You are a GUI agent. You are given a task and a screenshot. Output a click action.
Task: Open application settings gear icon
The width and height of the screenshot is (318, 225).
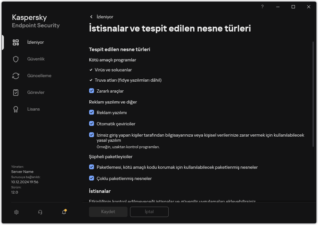tap(16, 212)
